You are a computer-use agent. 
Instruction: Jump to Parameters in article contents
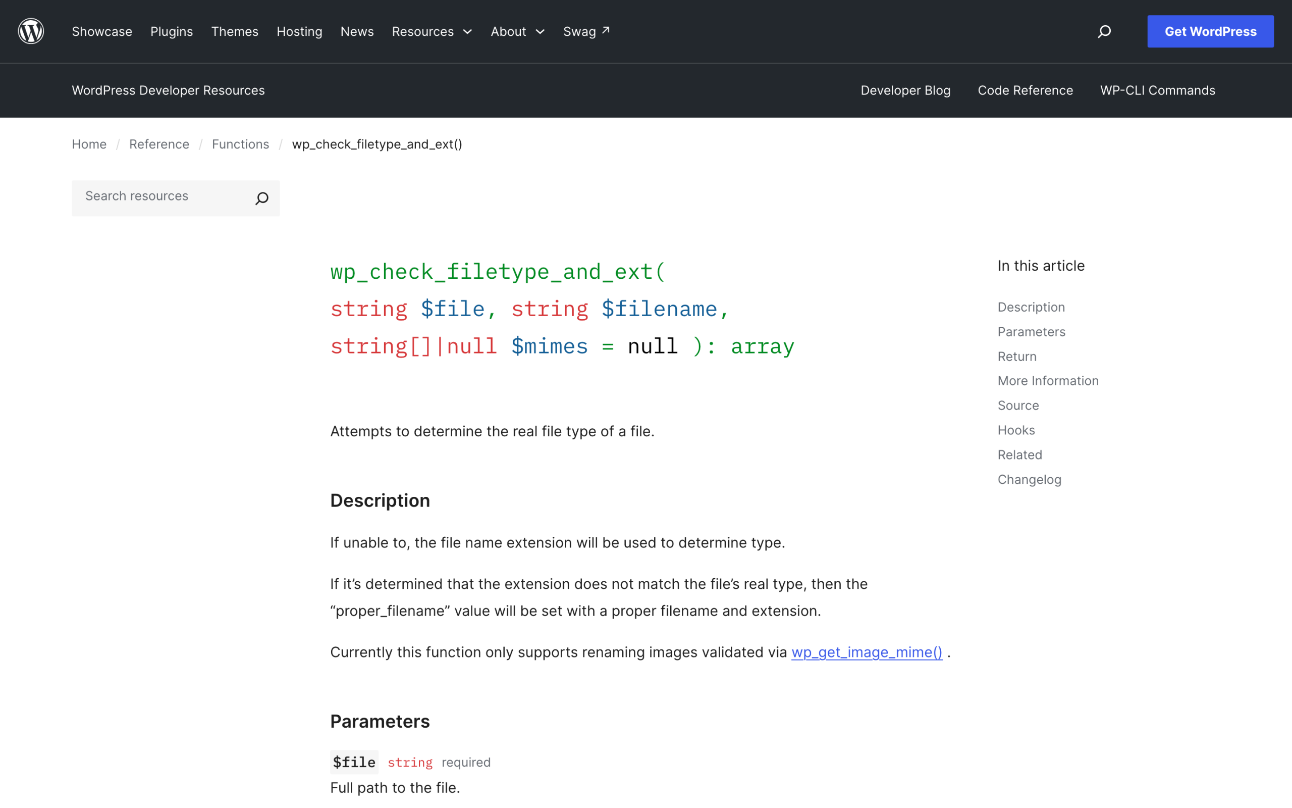(x=1032, y=332)
